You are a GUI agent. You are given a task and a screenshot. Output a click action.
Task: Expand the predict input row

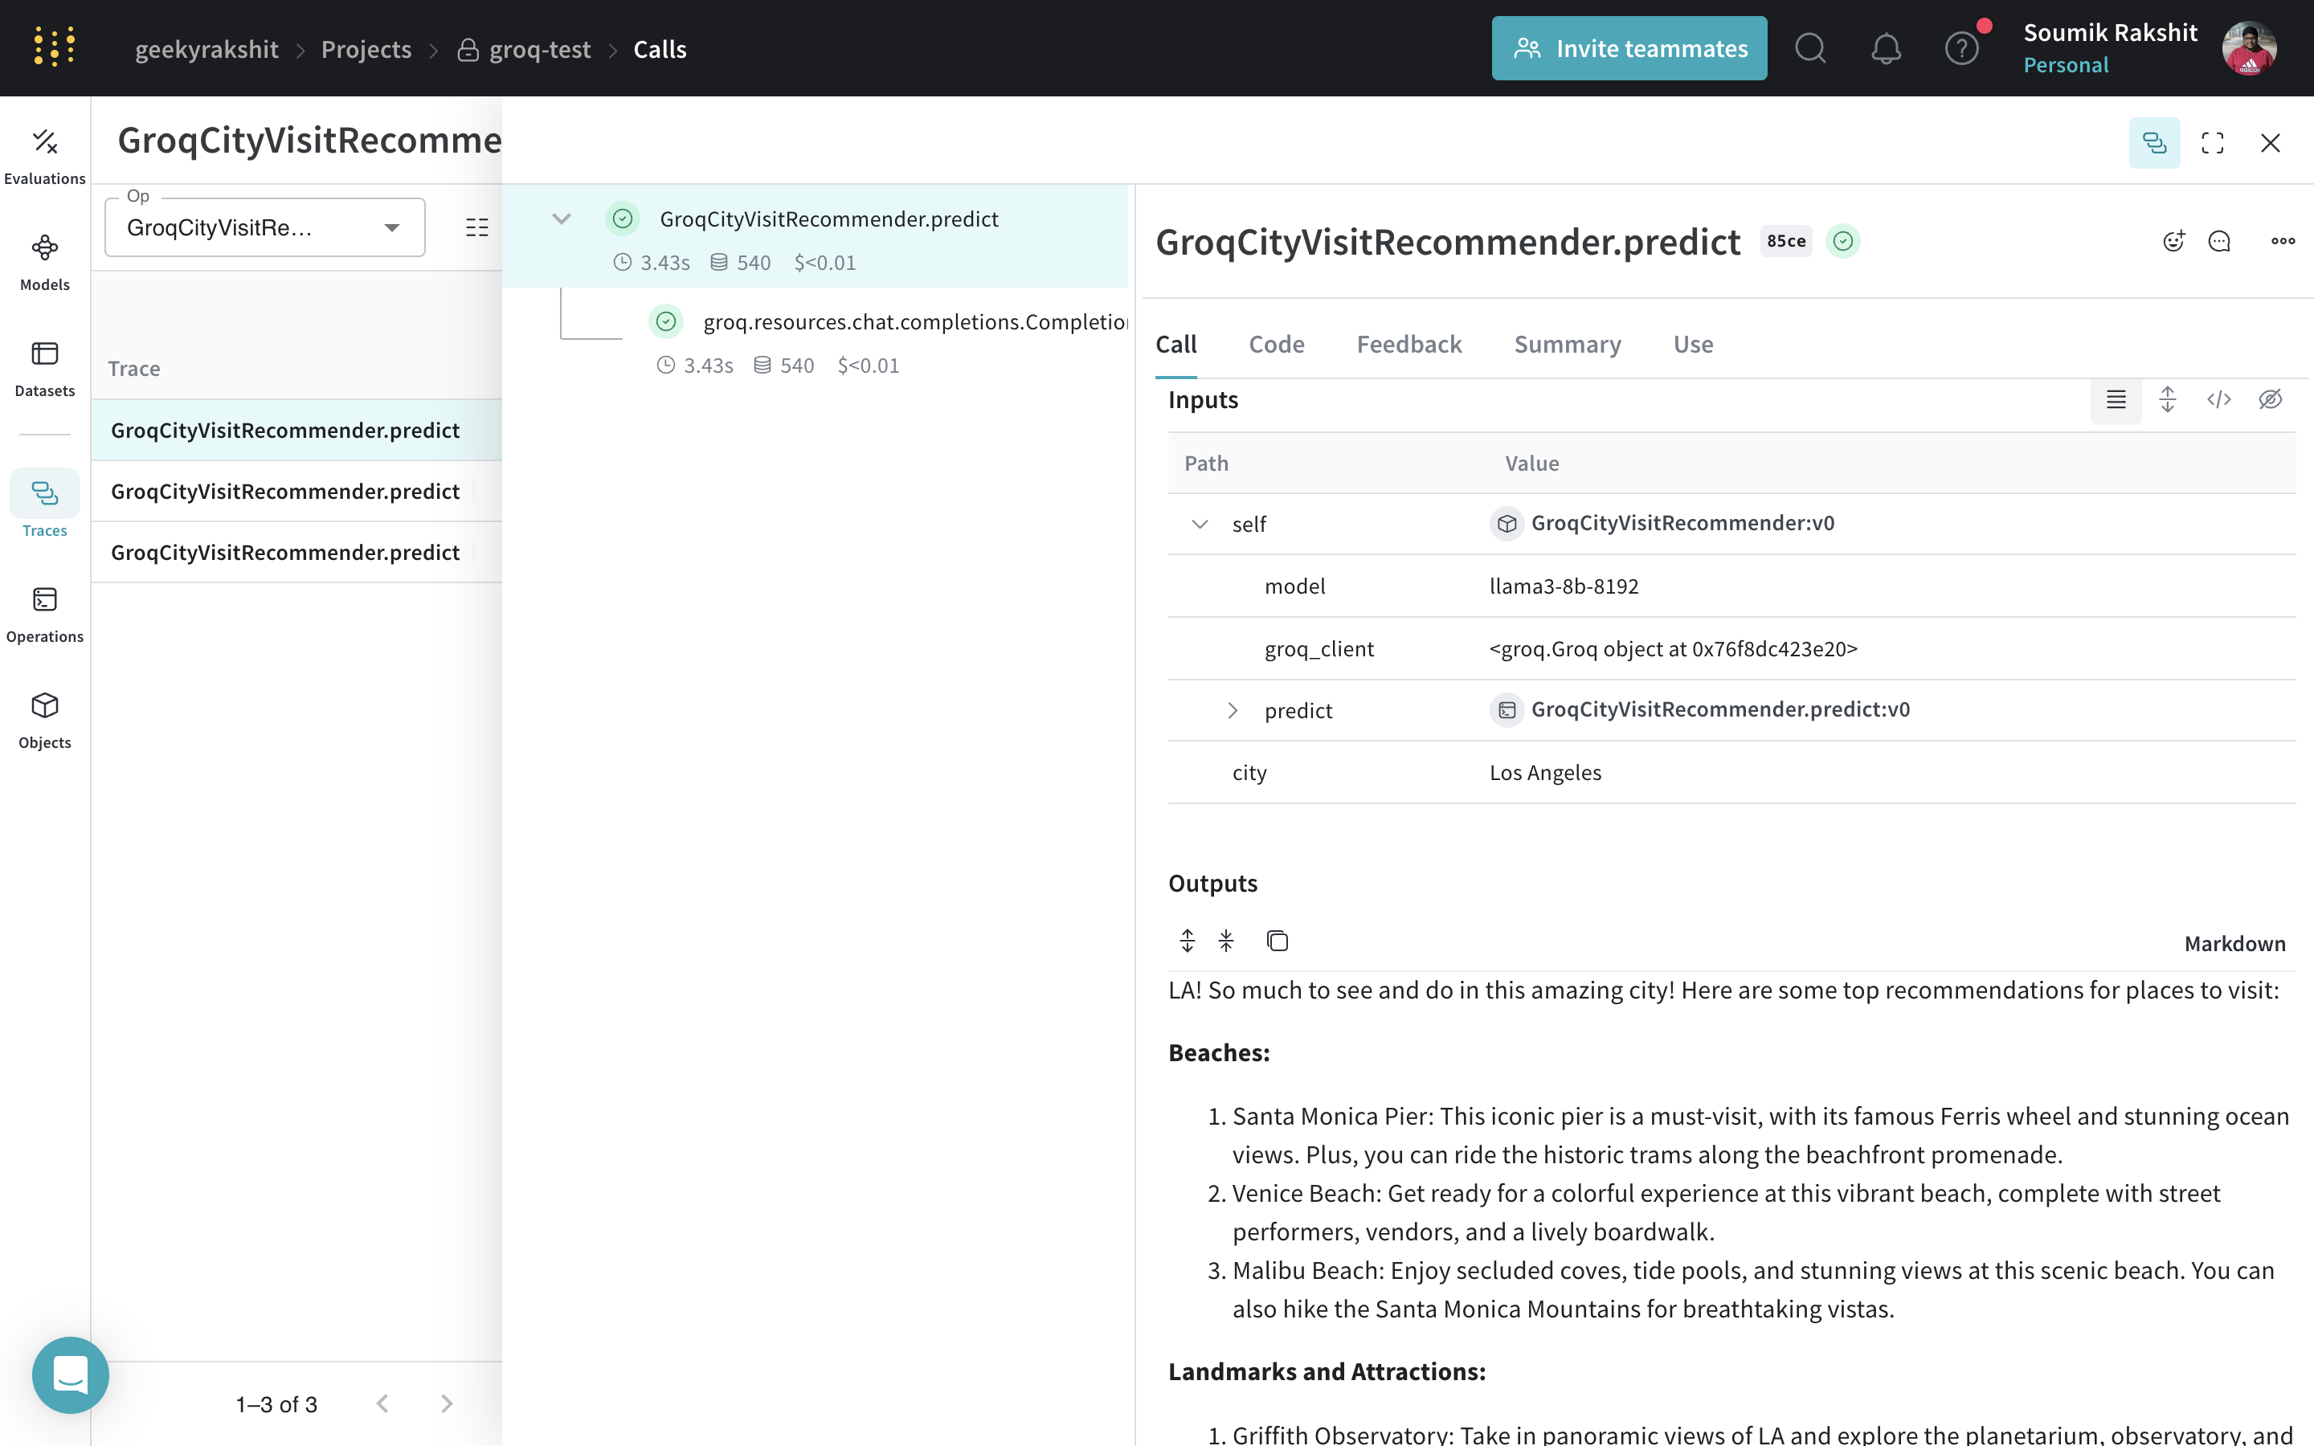[1232, 711]
